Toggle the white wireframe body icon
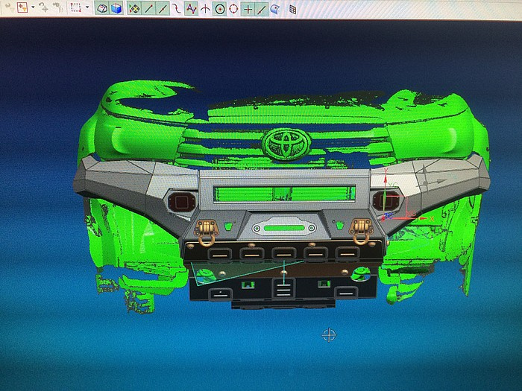Screen dimensions: 522x391 pyautogui.click(x=102, y=9)
